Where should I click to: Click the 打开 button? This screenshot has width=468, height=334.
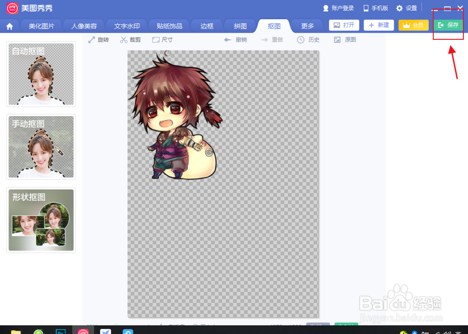[x=344, y=25]
